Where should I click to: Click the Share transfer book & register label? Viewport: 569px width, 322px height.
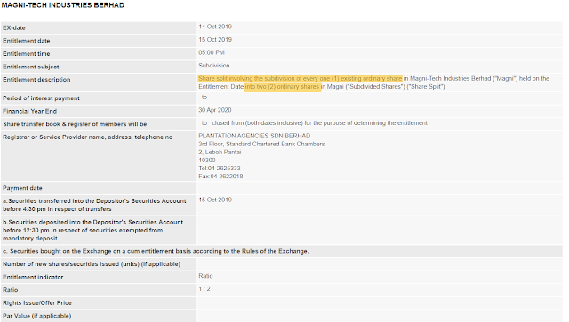(x=75, y=124)
